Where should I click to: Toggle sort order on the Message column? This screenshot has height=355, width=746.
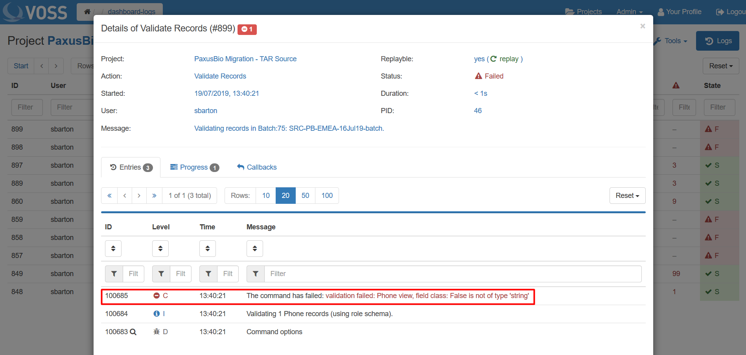(255, 249)
